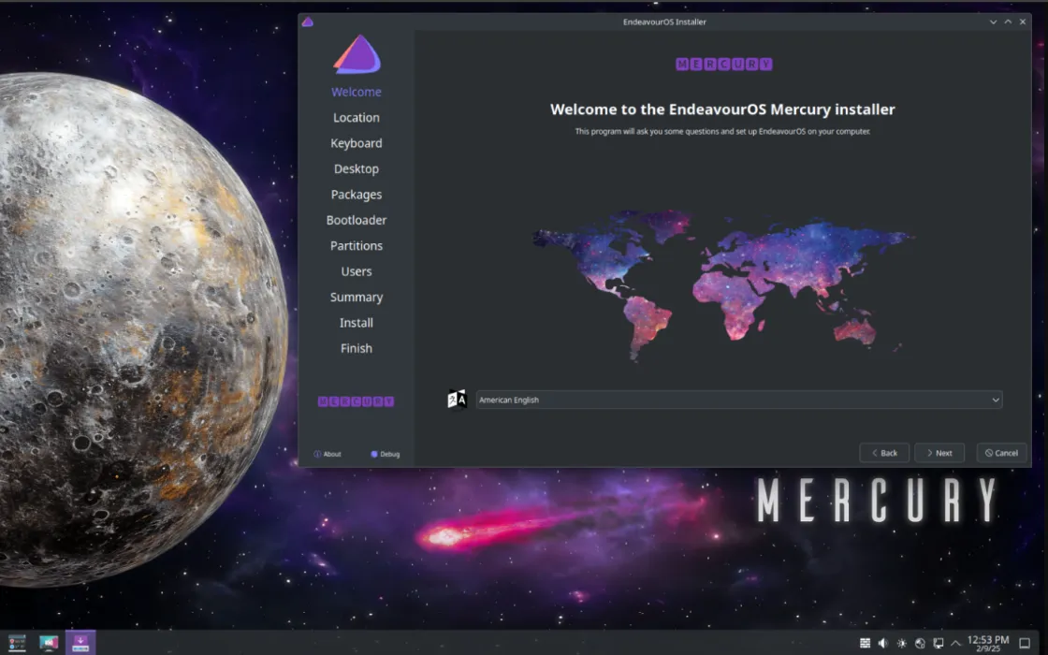Open the volume control tray icon

(883, 643)
